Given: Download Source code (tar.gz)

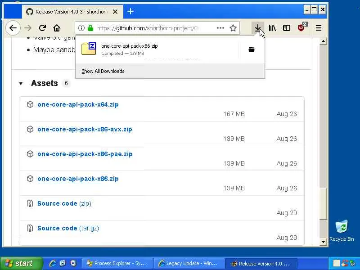Looking at the screenshot, I should [x=68, y=229].
